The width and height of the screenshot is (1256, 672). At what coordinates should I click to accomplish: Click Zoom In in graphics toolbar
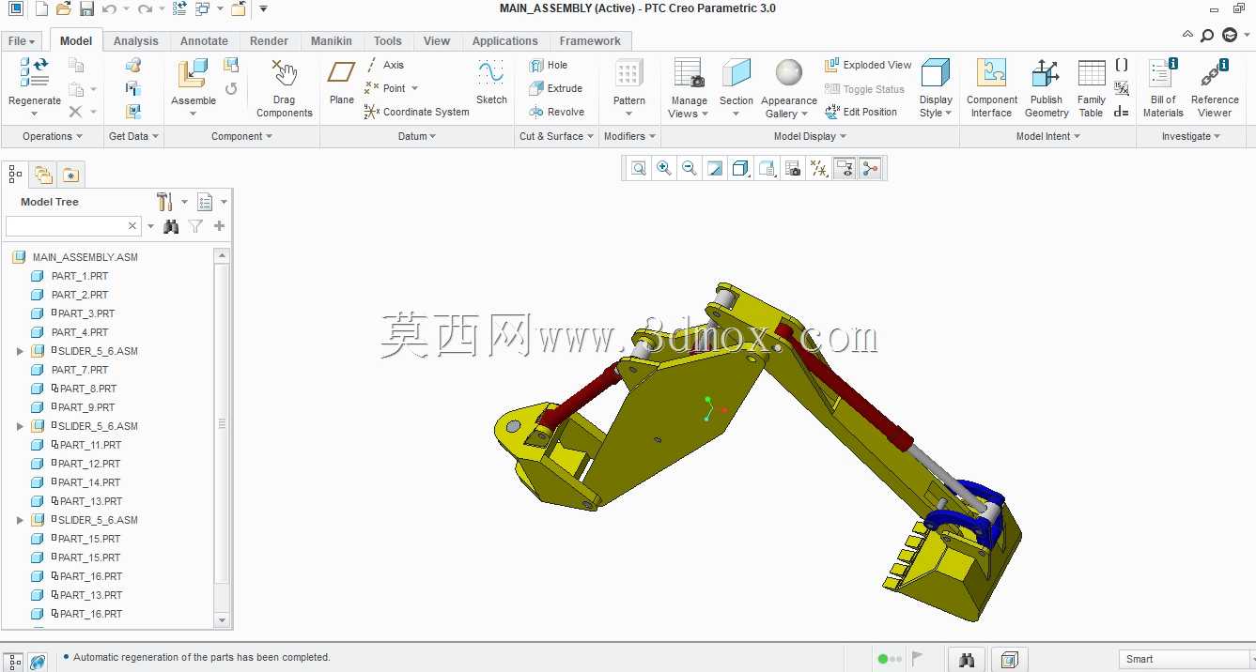tap(664, 168)
